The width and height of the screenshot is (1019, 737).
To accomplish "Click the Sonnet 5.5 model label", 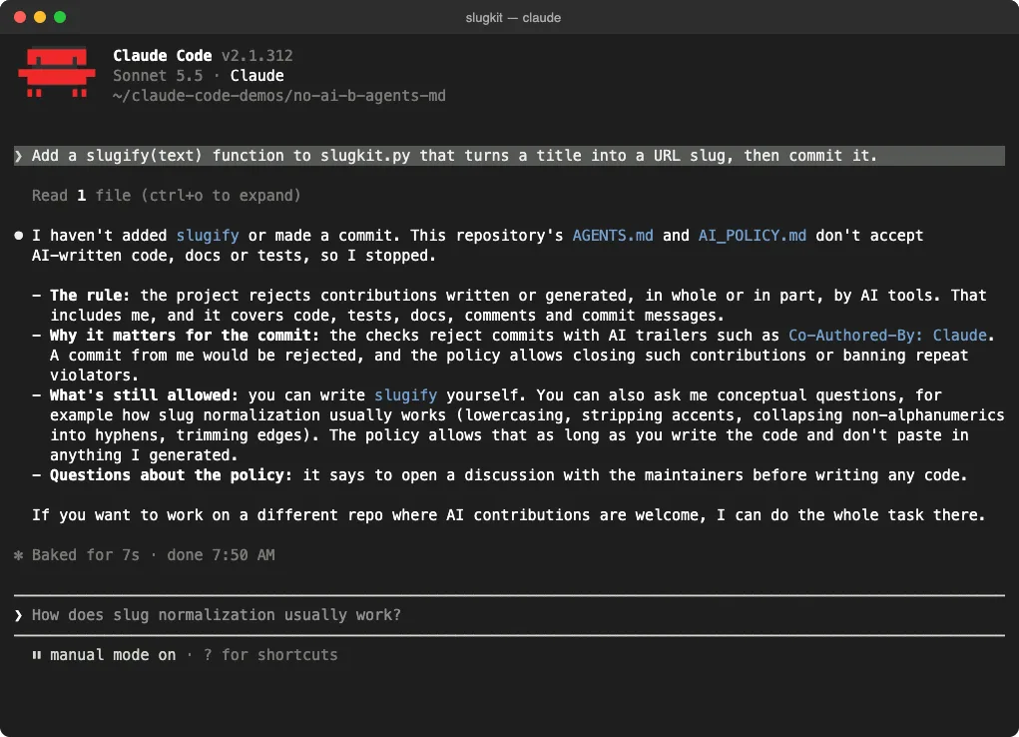I will pos(158,76).
